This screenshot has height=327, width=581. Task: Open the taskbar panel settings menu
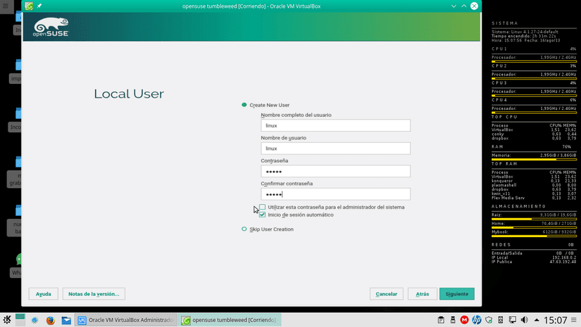click(x=574, y=320)
